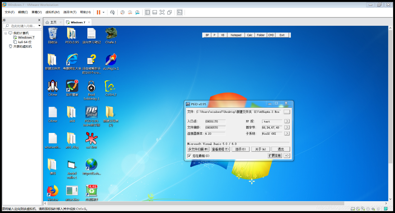
Task: Enter full screen mode via toolbar icon
Action: point(162,12)
